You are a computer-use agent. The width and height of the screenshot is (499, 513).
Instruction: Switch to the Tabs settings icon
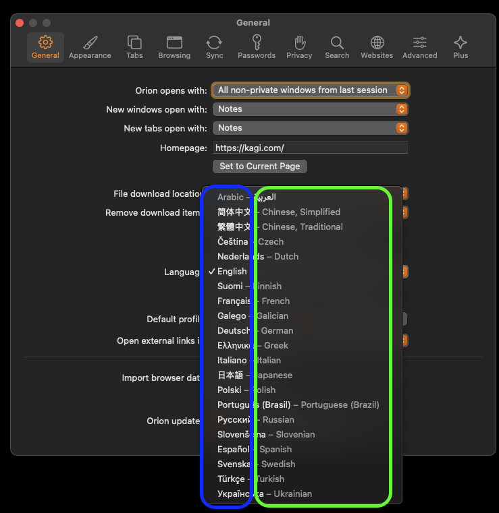point(134,47)
